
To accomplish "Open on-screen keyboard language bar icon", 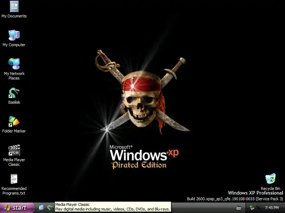I will (x=239, y=208).
